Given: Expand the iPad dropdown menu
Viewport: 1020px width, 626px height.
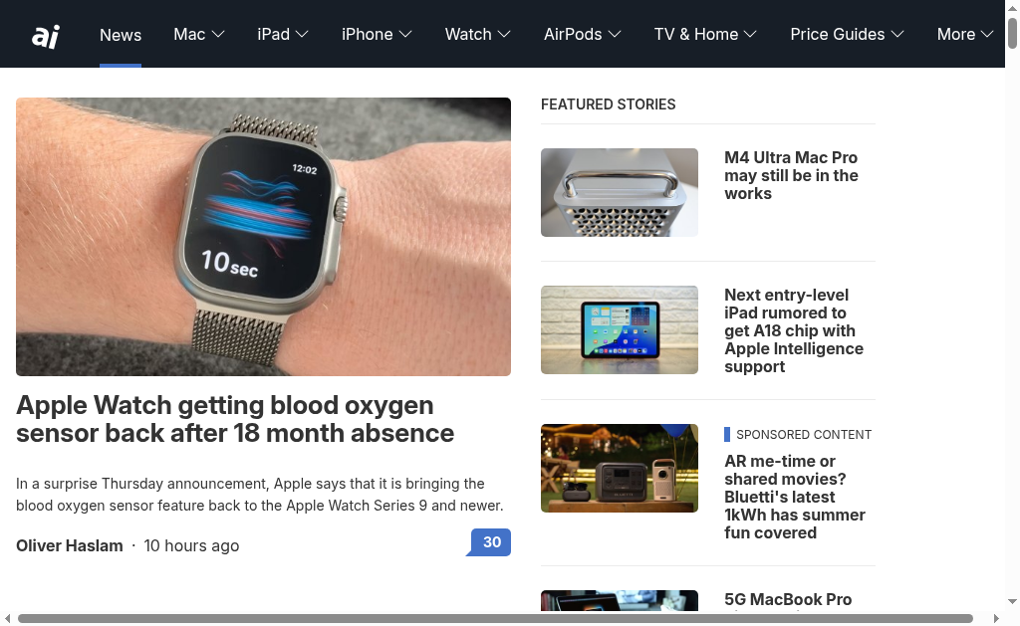Looking at the screenshot, I should (282, 34).
